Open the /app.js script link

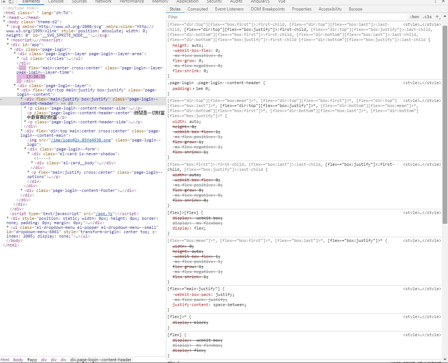coord(104,214)
